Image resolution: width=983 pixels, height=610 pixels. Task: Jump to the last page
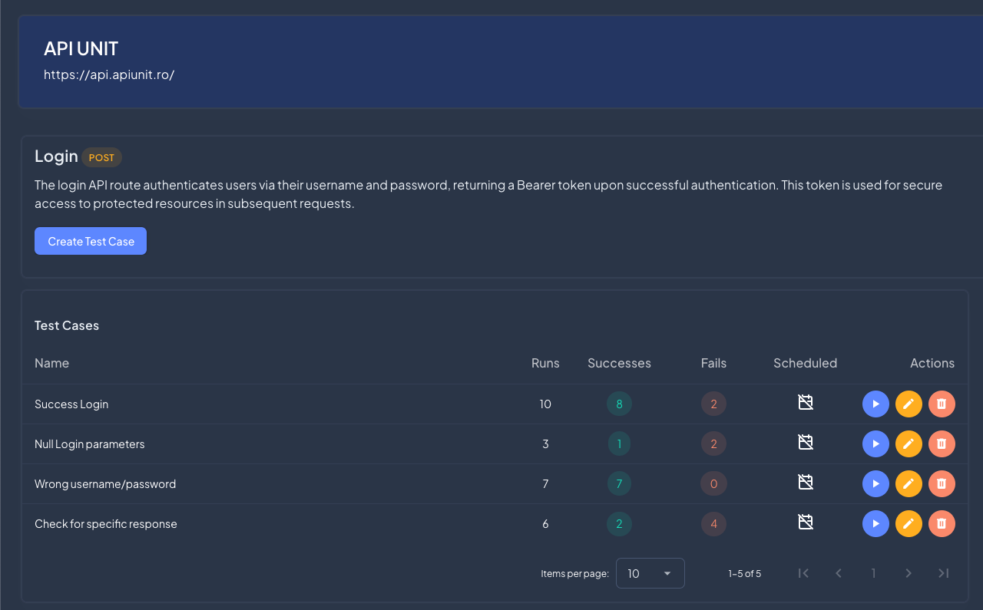pos(944,573)
